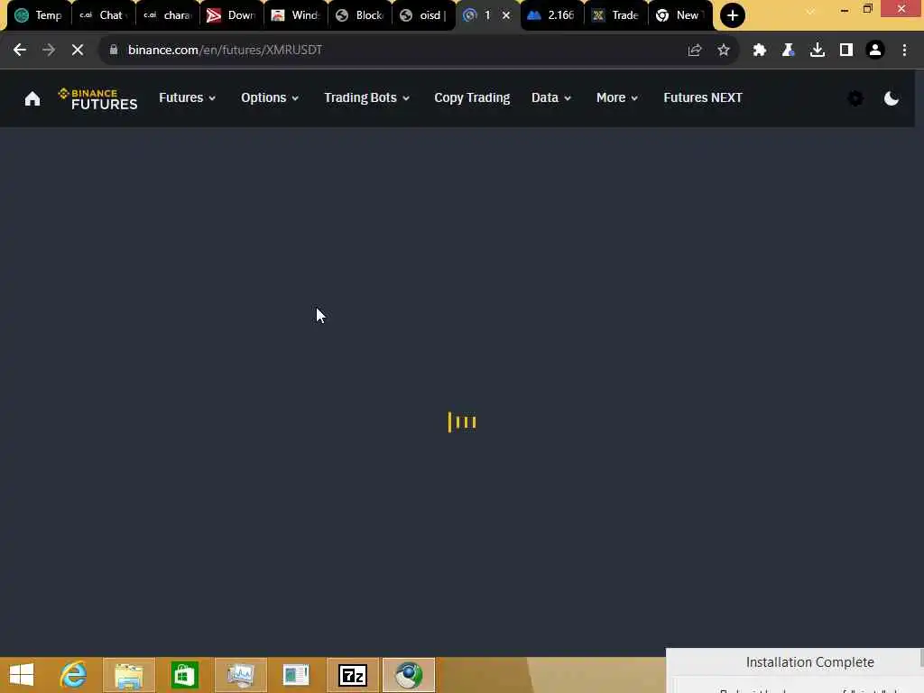This screenshot has height=693, width=924.
Task: Switch to the chara tab
Action: pyautogui.click(x=167, y=15)
